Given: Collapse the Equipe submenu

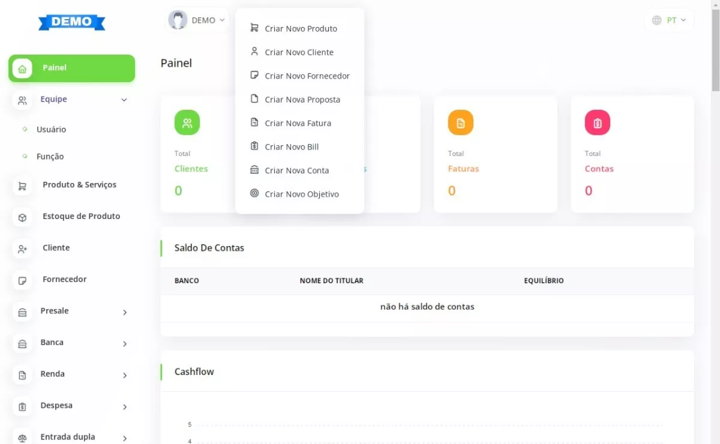Looking at the screenshot, I should click(124, 100).
